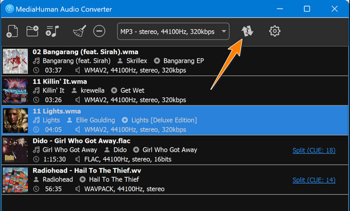
Task: Click the Bangarang EP album name
Action: click(x=184, y=61)
